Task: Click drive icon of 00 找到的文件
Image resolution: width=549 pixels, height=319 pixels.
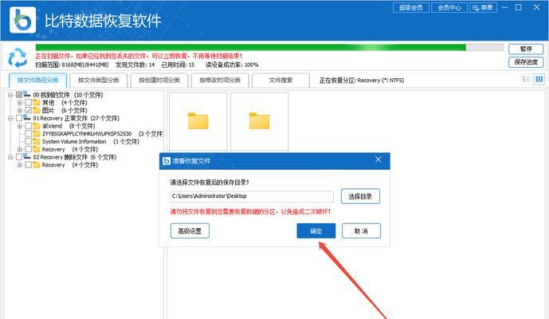Action: pos(27,94)
